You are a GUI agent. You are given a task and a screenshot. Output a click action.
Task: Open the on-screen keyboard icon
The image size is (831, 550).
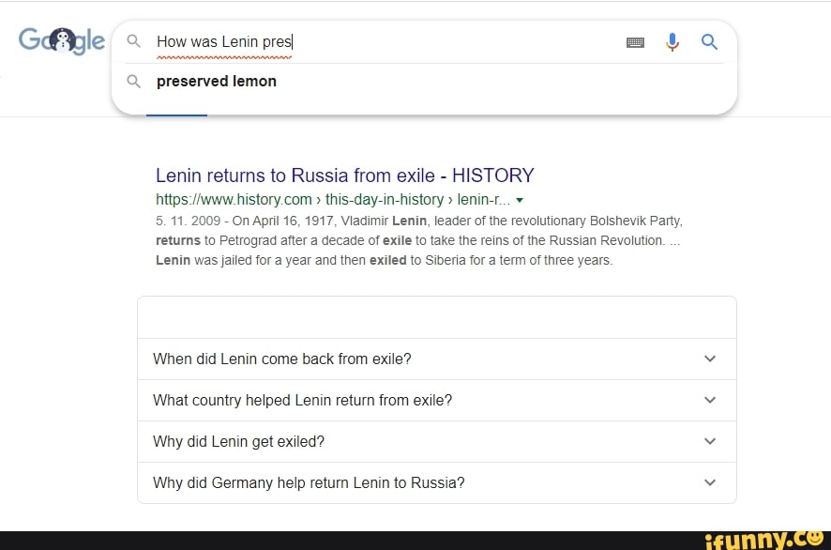coord(636,41)
